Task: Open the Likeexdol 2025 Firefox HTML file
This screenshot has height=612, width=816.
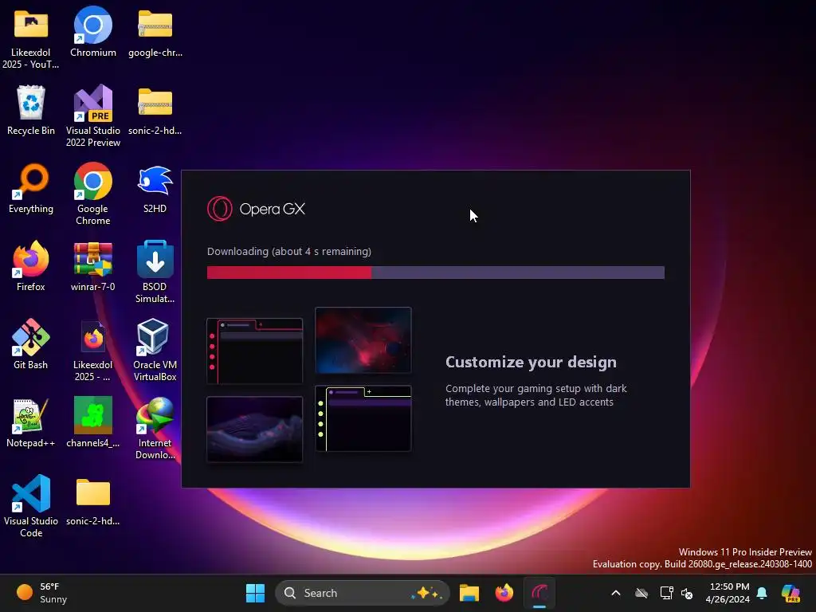Action: (x=93, y=351)
